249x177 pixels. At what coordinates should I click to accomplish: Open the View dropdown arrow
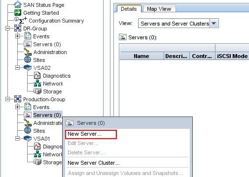click(214, 24)
